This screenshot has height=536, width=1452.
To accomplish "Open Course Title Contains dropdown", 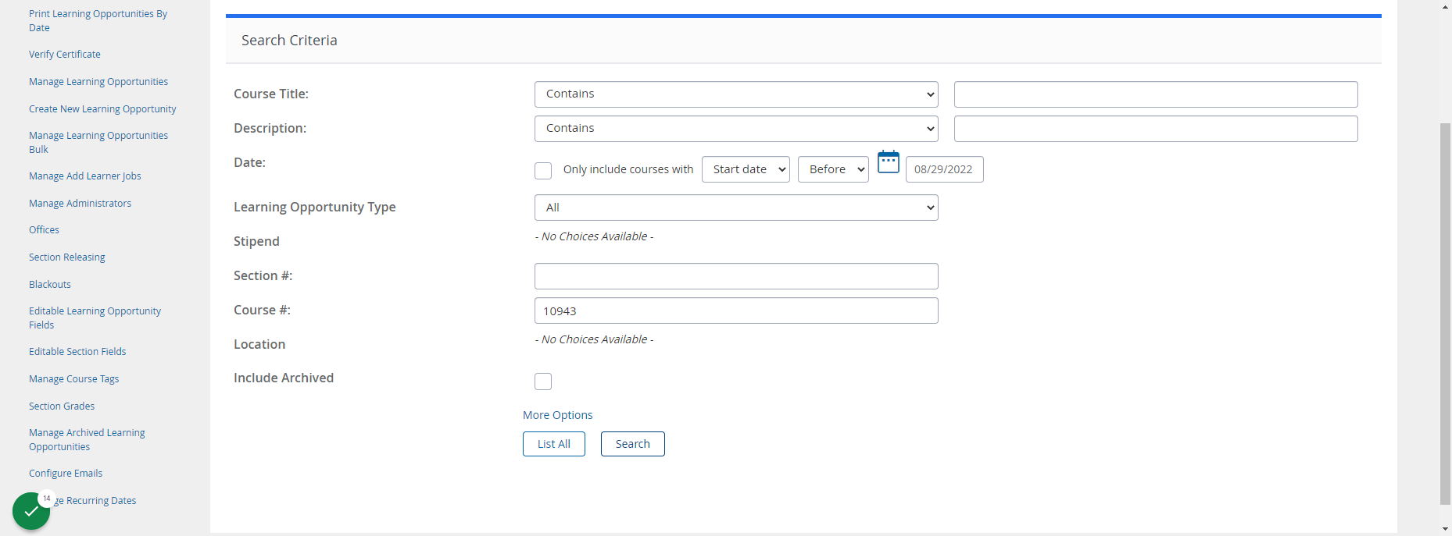I will (x=736, y=94).
